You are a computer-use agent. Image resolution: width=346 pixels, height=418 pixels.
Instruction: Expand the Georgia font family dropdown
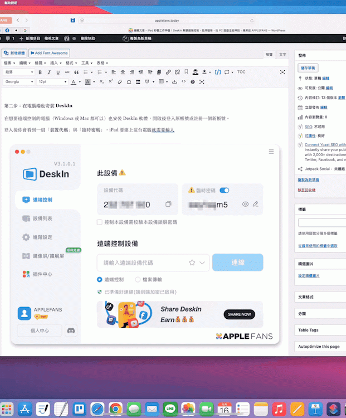point(18,82)
